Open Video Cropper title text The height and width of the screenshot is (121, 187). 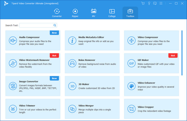tap(146, 107)
